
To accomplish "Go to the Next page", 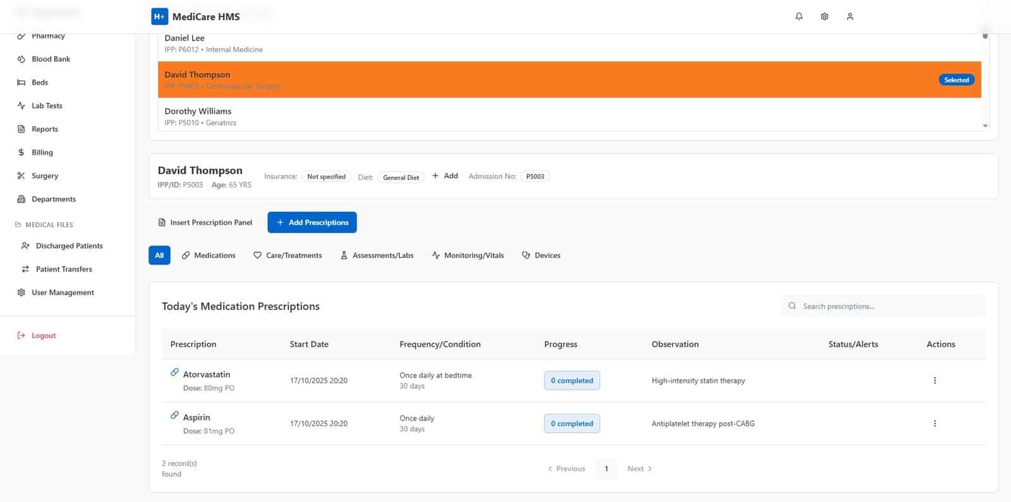I will [x=639, y=469].
